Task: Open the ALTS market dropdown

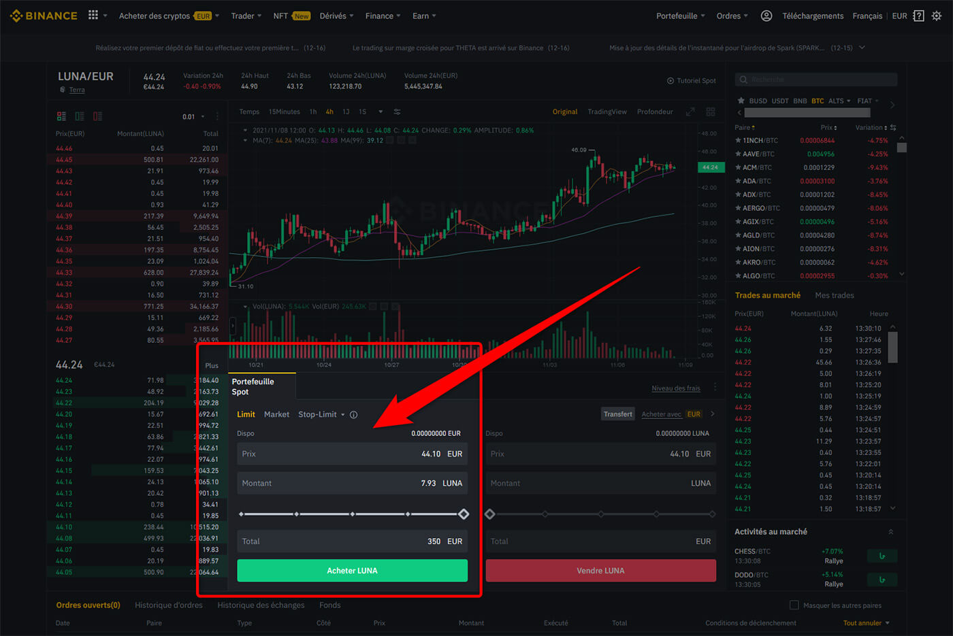Action: 839,101
